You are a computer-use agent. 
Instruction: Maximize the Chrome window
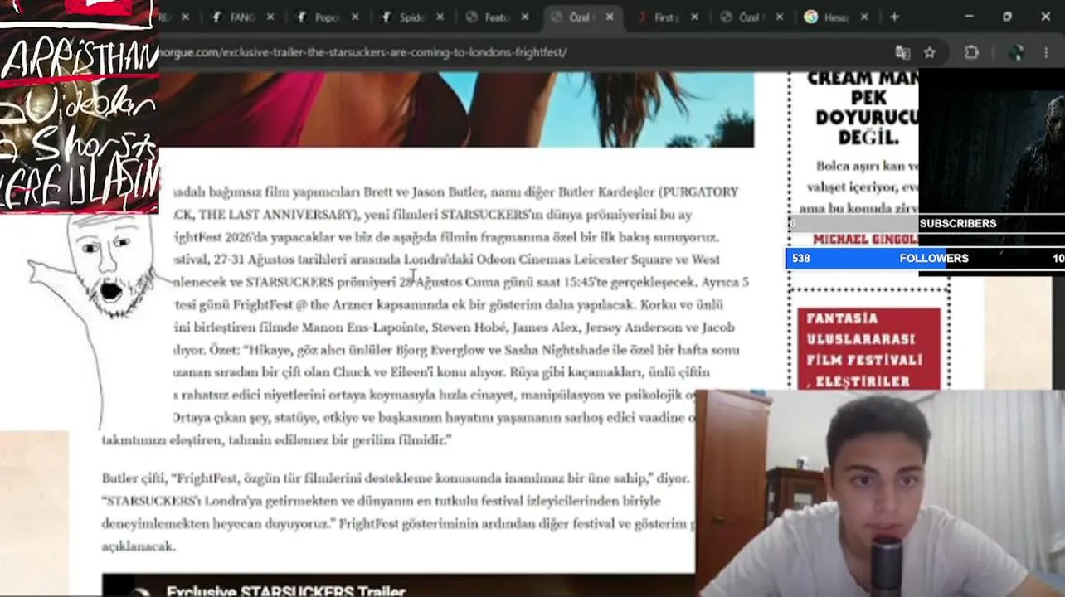[1007, 17]
